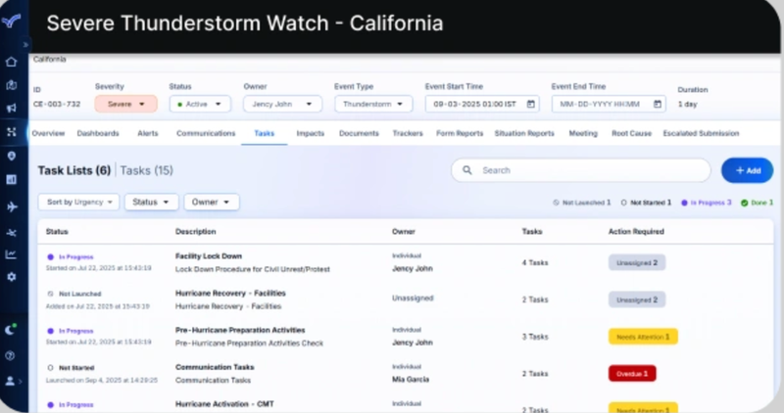Screen dimensions: 784x413
Task: Open the Status filter dropdown
Action: [151, 202]
